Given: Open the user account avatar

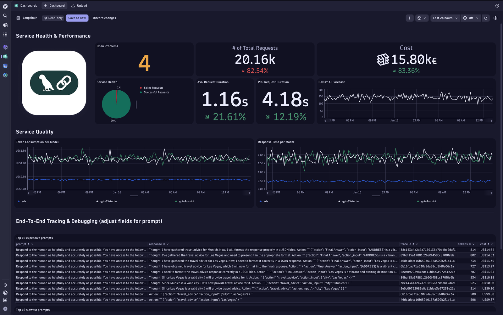Looking at the screenshot, I should tap(5, 309).
